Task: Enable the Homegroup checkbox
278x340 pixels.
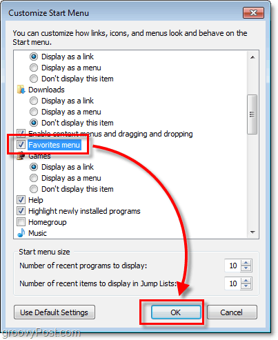Action: pyautogui.click(x=21, y=222)
